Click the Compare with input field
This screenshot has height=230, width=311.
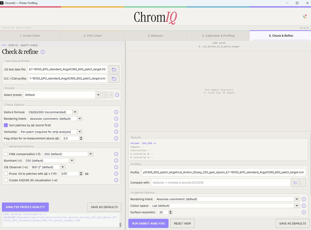click(221, 183)
